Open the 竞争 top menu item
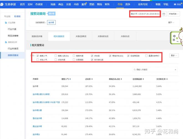 (x=128, y=4)
